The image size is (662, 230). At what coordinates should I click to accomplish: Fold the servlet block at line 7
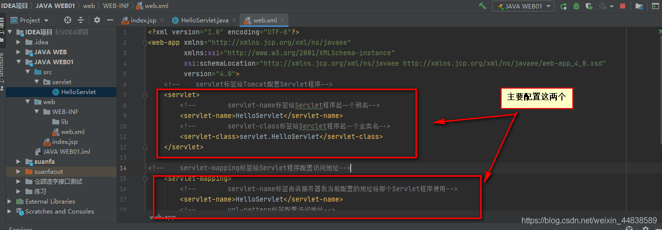point(145,95)
